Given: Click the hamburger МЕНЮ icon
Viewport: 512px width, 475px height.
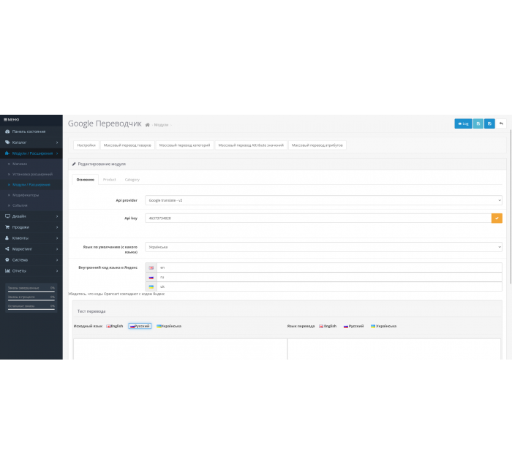Looking at the screenshot, I should 5,120.
